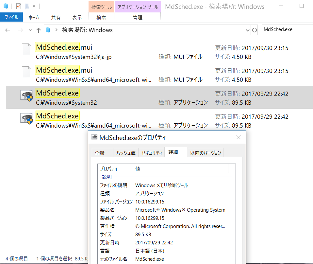This screenshot has height=264, width=313.
Task: Click the forward navigation arrow
Action: (20, 30)
